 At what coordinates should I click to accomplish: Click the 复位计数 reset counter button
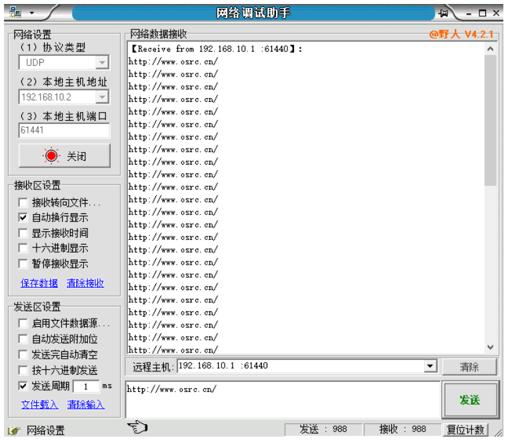(x=465, y=429)
